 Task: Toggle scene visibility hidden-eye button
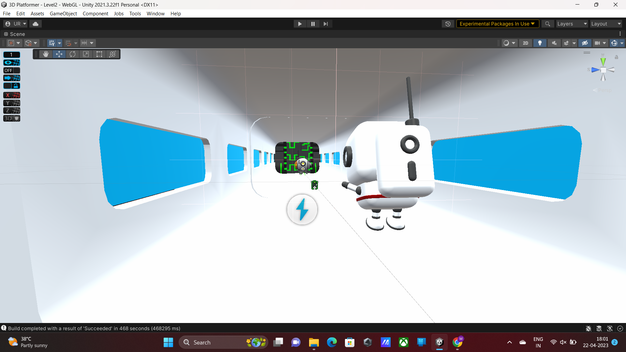pos(585,43)
